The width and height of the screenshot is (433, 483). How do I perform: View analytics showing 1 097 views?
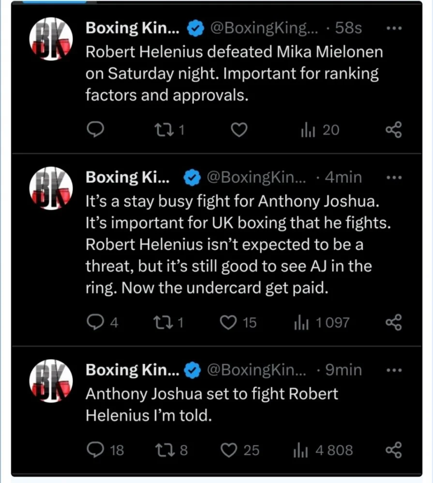(301, 322)
